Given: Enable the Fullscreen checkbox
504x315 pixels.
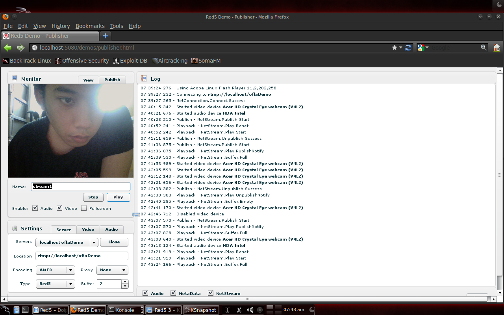Looking at the screenshot, I should click(x=84, y=208).
